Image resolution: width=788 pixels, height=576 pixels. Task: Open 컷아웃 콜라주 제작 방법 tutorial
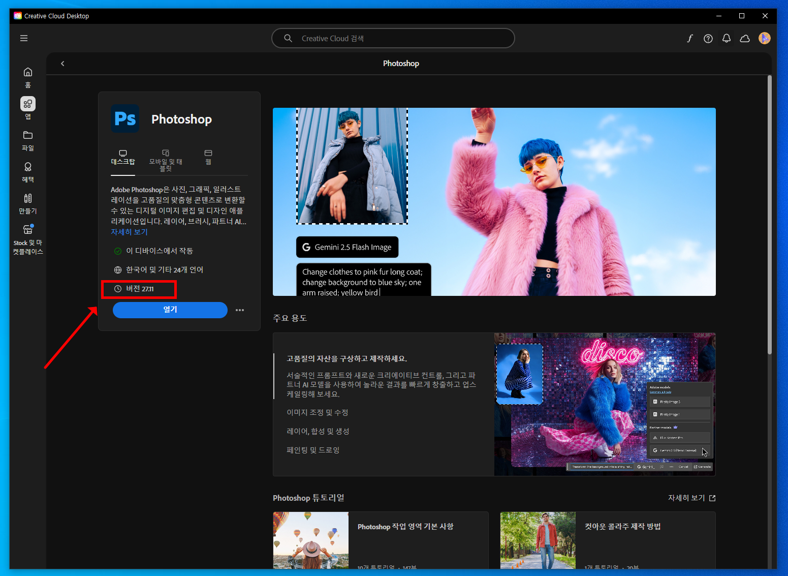(x=608, y=540)
